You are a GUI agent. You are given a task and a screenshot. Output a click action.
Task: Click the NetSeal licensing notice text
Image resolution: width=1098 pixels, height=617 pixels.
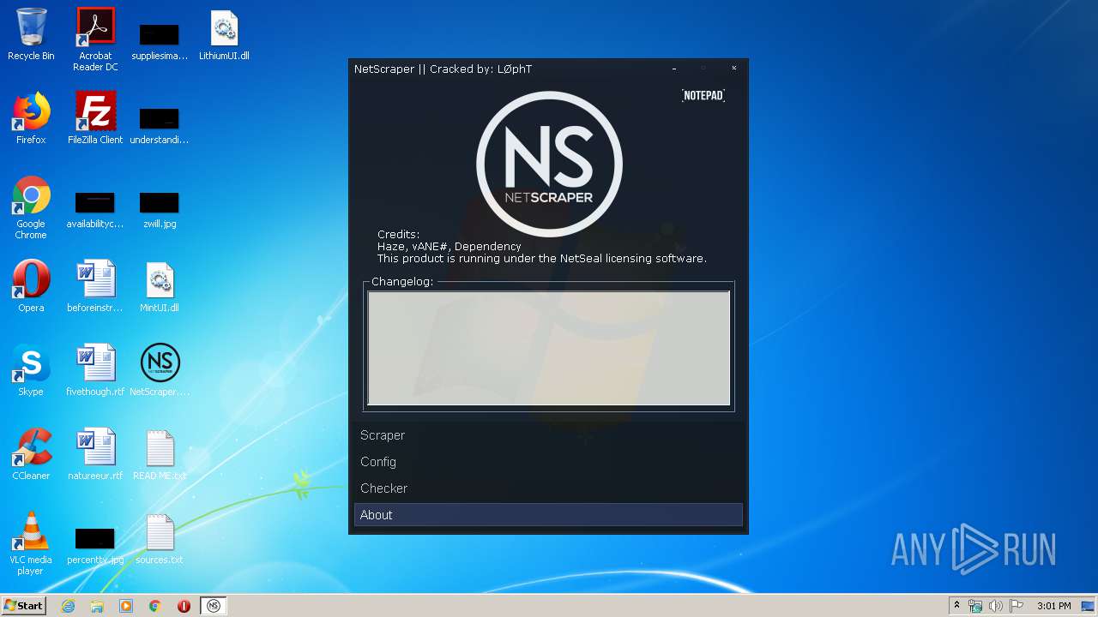(x=542, y=258)
